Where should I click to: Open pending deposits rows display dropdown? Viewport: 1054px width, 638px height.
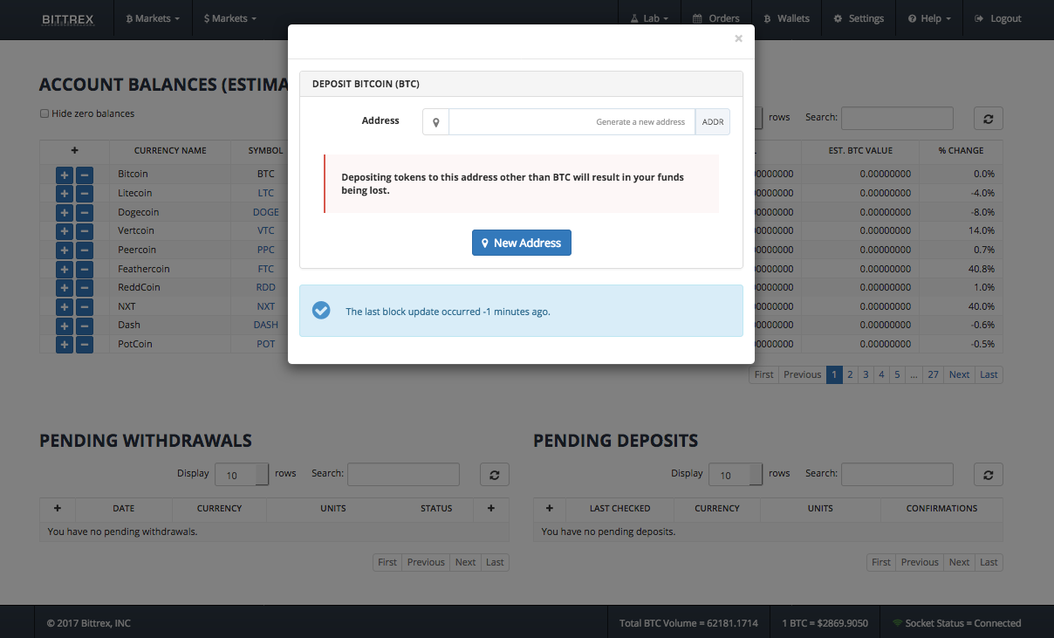(x=736, y=475)
